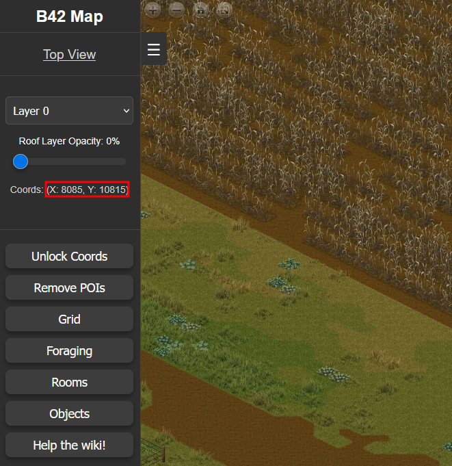The height and width of the screenshot is (466, 452).
Task: Toggle the Rooms overlay button
Action: 69,383
